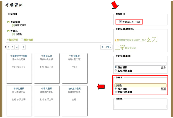
Task: Go to results page 2
Action: click(x=9, y=47)
